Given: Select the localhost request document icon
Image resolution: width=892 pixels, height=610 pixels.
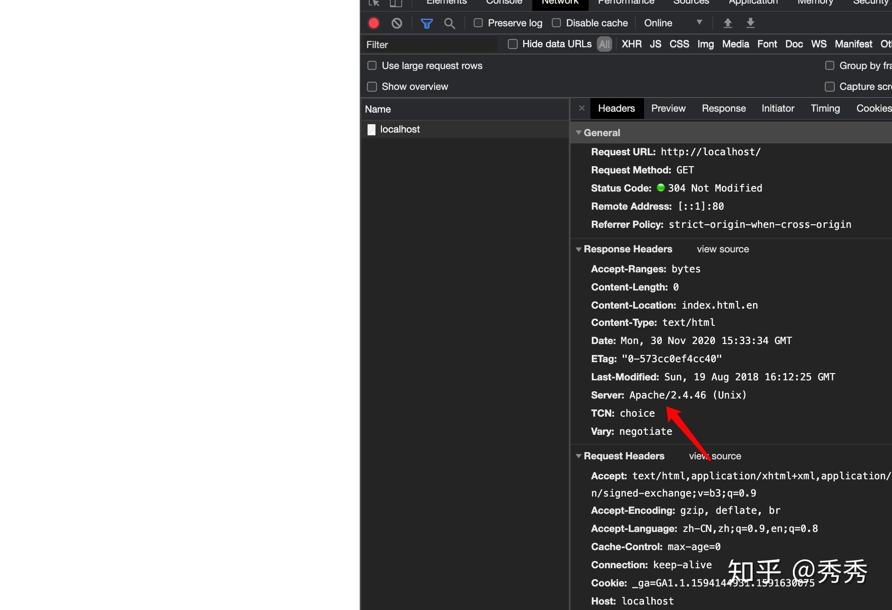Looking at the screenshot, I should [x=372, y=130].
